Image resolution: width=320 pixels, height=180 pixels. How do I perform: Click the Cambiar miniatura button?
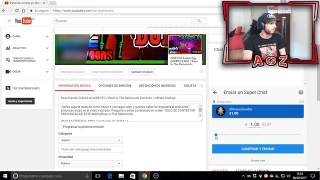[x=142, y=72]
